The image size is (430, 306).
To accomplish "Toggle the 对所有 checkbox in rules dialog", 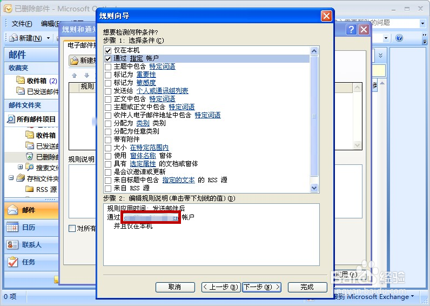I will (72, 228).
